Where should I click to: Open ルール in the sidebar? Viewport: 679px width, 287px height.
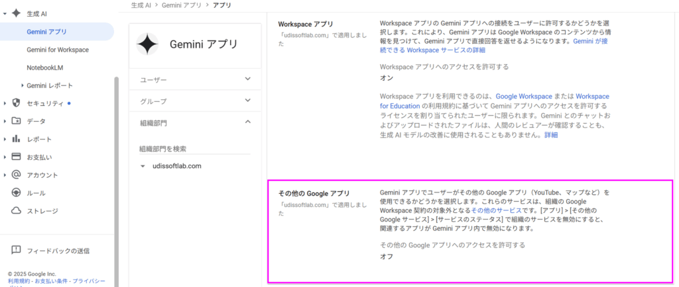(x=36, y=193)
